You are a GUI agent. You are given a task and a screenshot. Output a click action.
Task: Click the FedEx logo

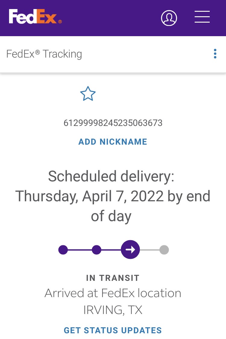pyautogui.click(x=35, y=17)
